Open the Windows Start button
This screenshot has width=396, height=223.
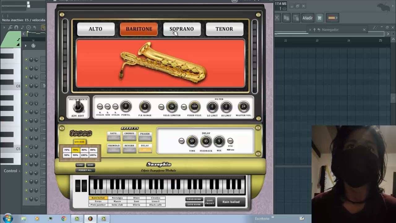[x=7, y=218]
